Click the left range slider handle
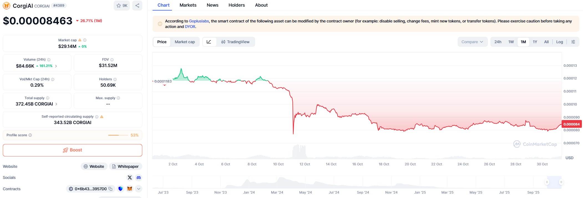The height and width of the screenshot is (198, 583). pyautogui.click(x=547, y=182)
